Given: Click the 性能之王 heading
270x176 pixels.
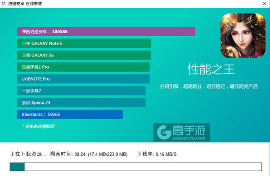Looking at the screenshot, I should click(x=211, y=69).
